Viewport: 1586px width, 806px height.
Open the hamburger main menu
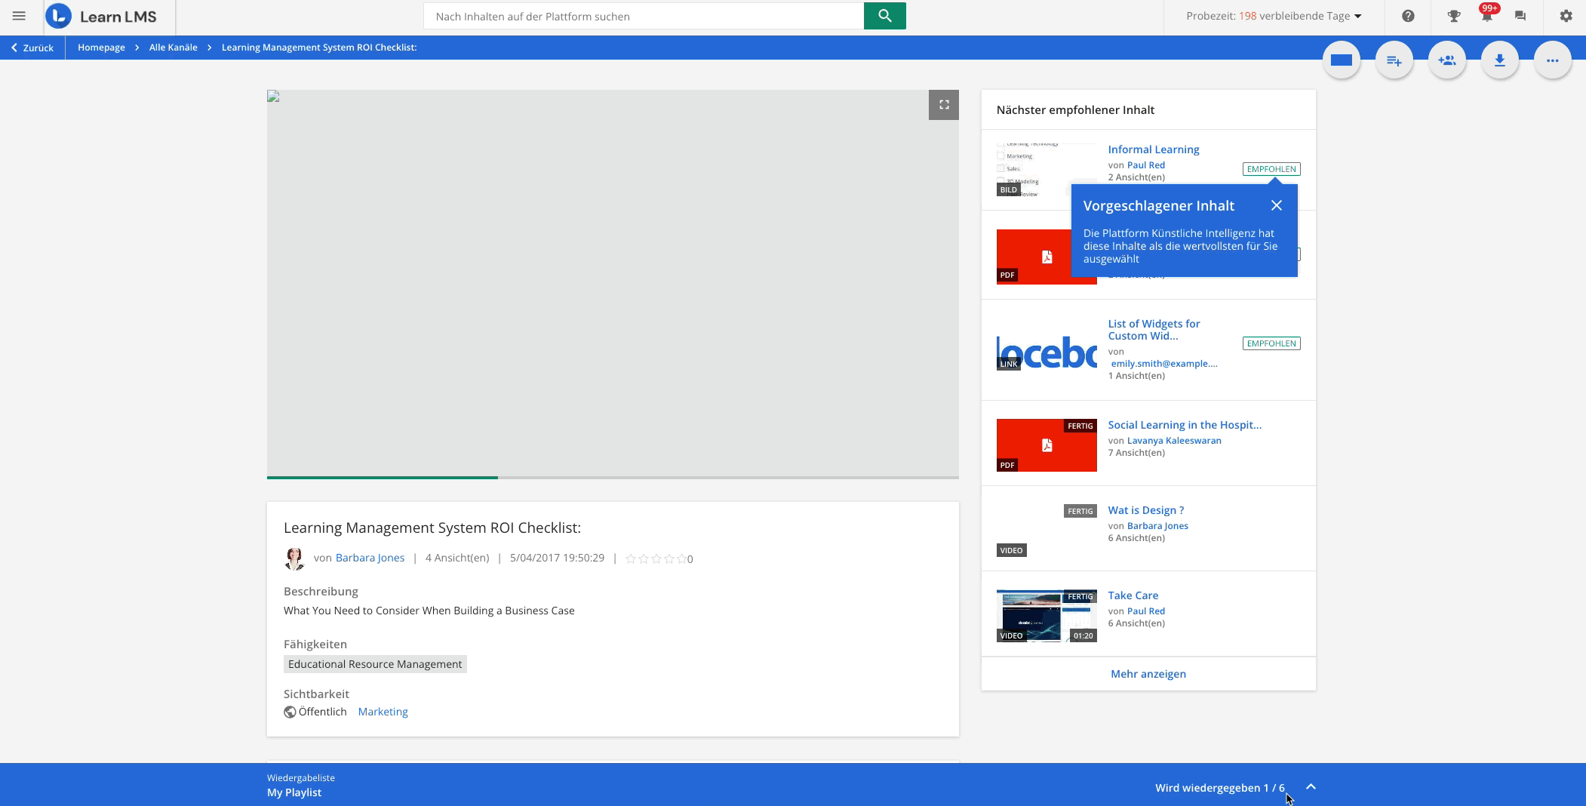click(19, 16)
